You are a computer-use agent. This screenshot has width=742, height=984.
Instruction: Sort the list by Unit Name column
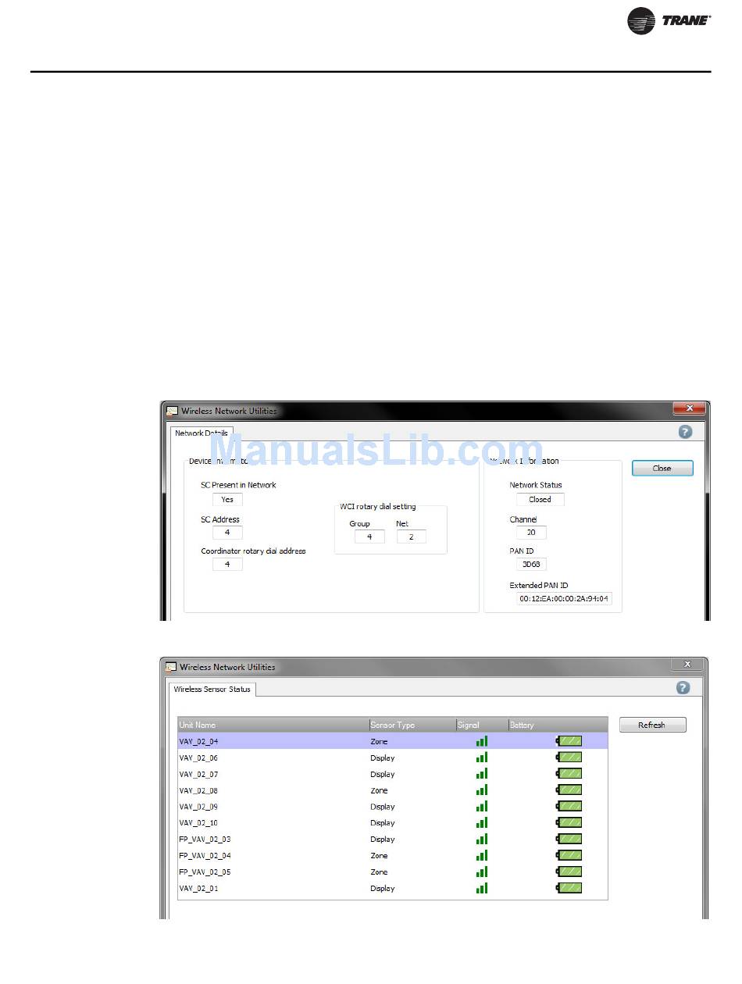(x=273, y=725)
